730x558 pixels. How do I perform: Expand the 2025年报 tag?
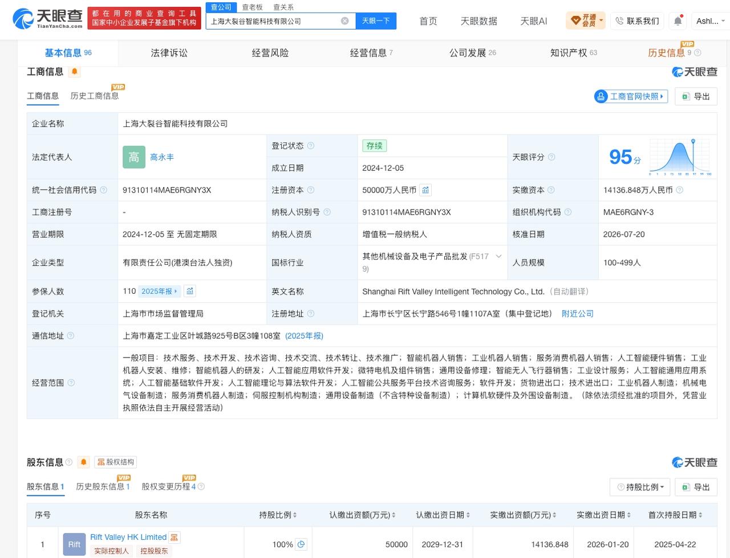pyautogui.click(x=159, y=291)
